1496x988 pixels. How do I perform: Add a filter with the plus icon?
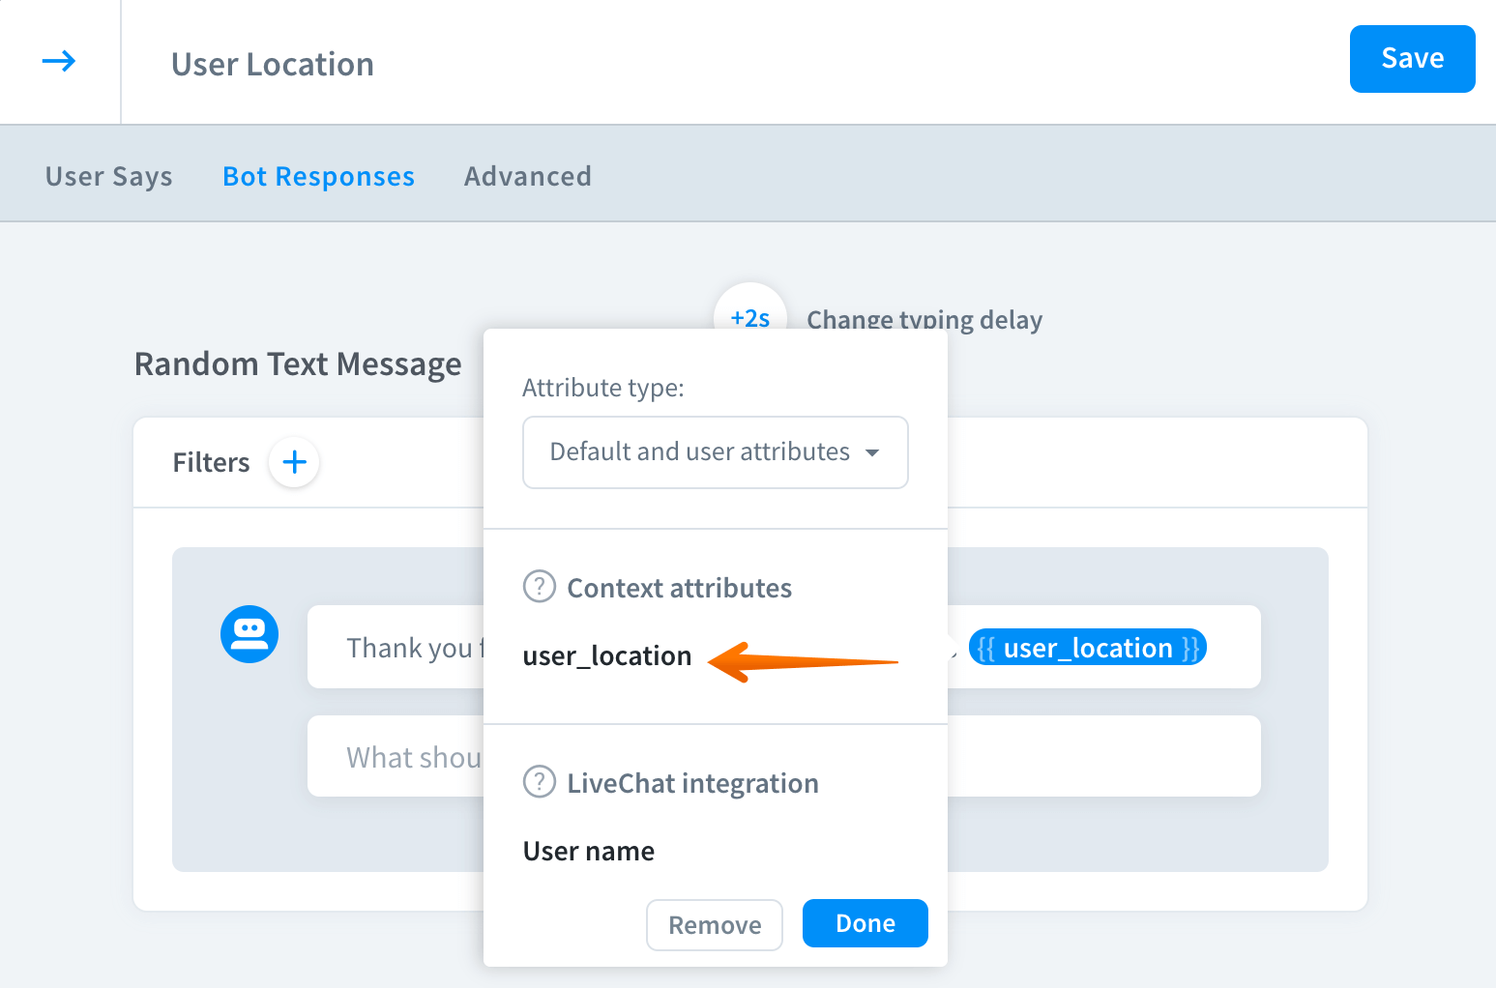[x=294, y=462]
